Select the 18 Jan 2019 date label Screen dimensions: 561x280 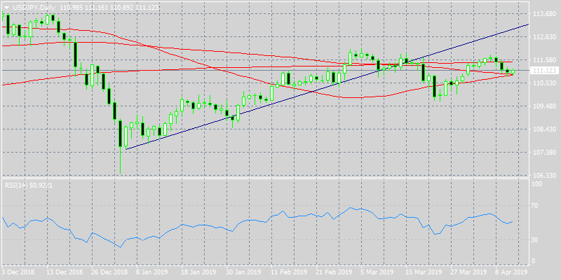198,271
